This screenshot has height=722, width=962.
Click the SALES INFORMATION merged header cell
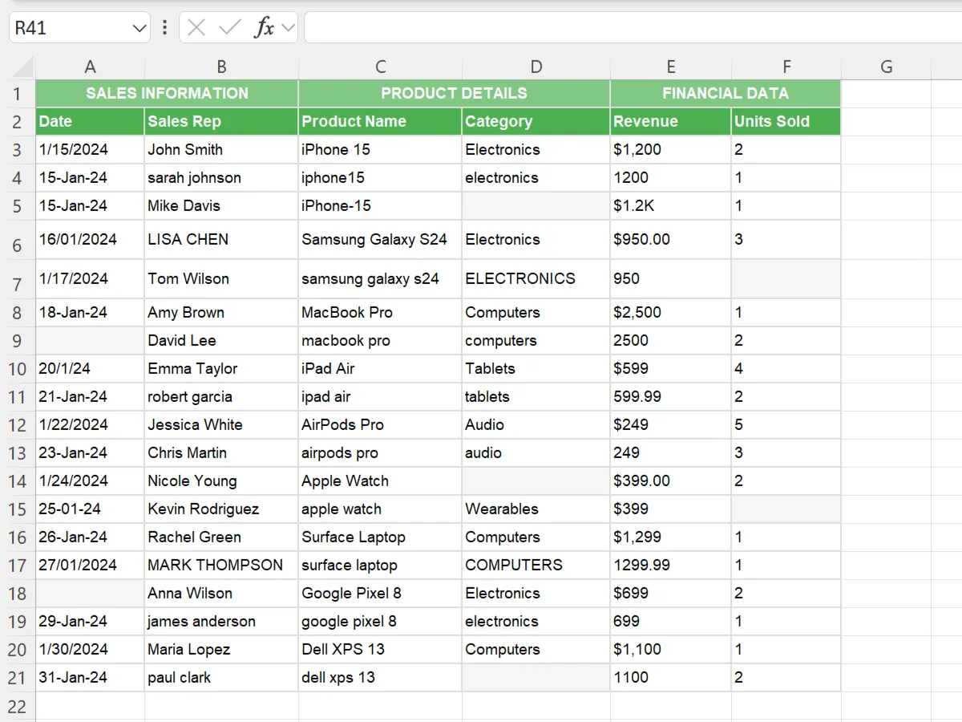(x=166, y=93)
